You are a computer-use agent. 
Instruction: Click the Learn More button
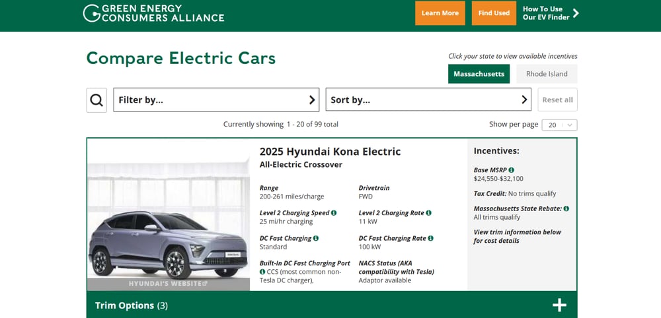point(440,13)
